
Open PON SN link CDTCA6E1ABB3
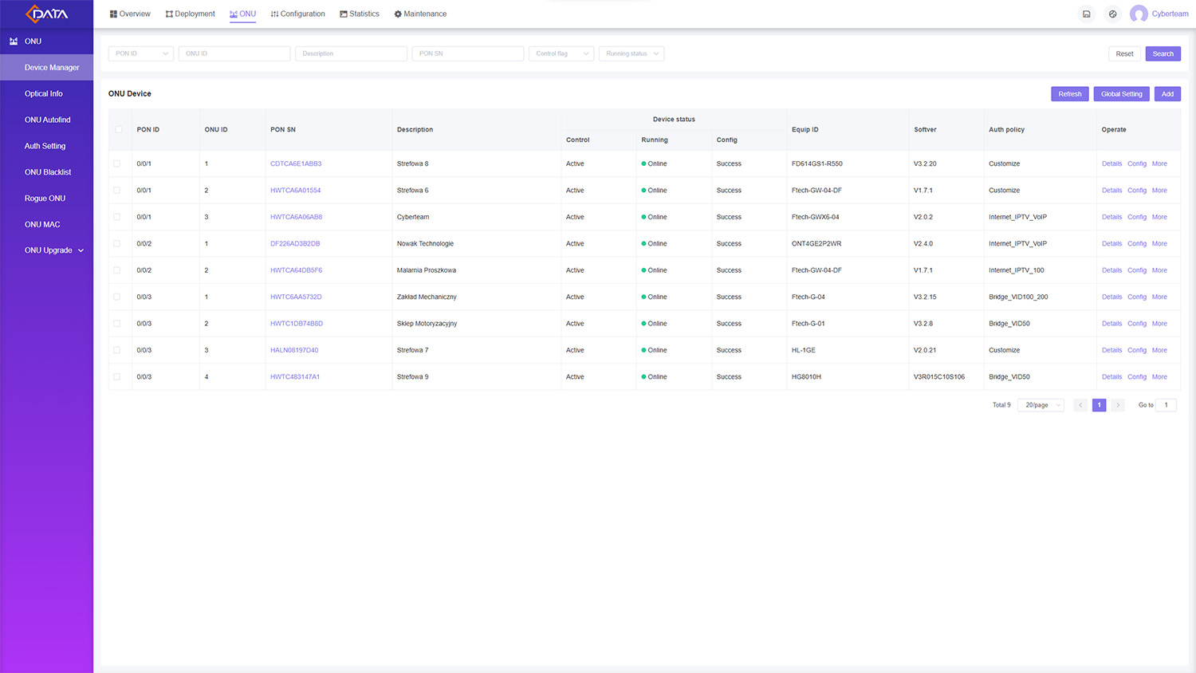point(296,163)
